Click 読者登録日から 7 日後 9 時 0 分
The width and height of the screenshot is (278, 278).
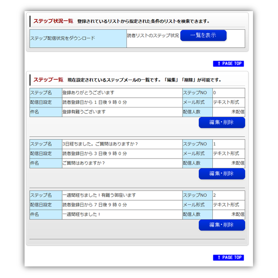(95, 205)
